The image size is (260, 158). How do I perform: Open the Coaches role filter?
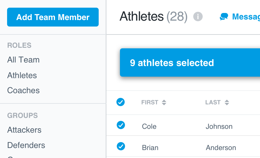pos(23,90)
